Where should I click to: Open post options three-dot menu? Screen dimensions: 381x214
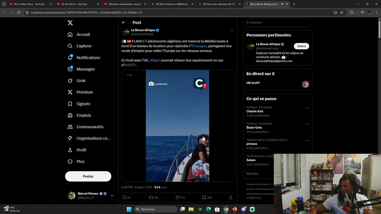point(232,30)
